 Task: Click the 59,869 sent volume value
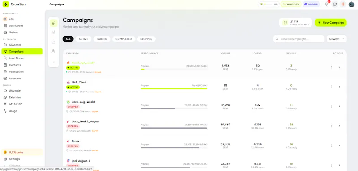click(x=226, y=125)
